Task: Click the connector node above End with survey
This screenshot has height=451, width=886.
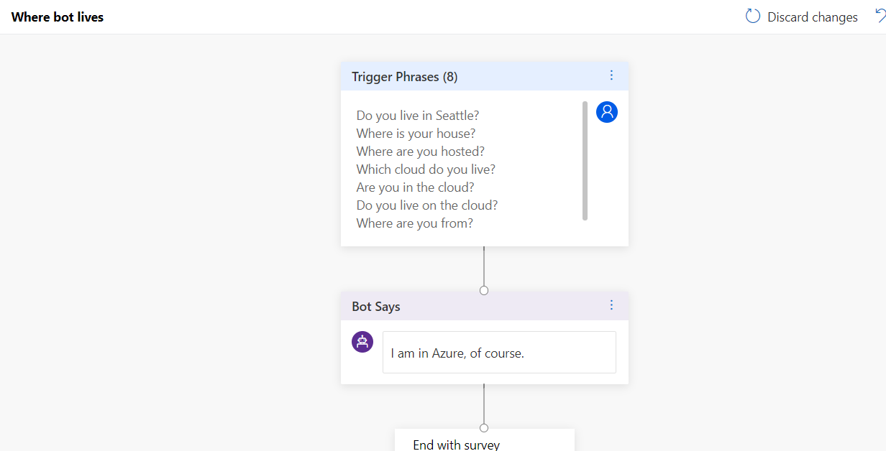Action: 484,427
